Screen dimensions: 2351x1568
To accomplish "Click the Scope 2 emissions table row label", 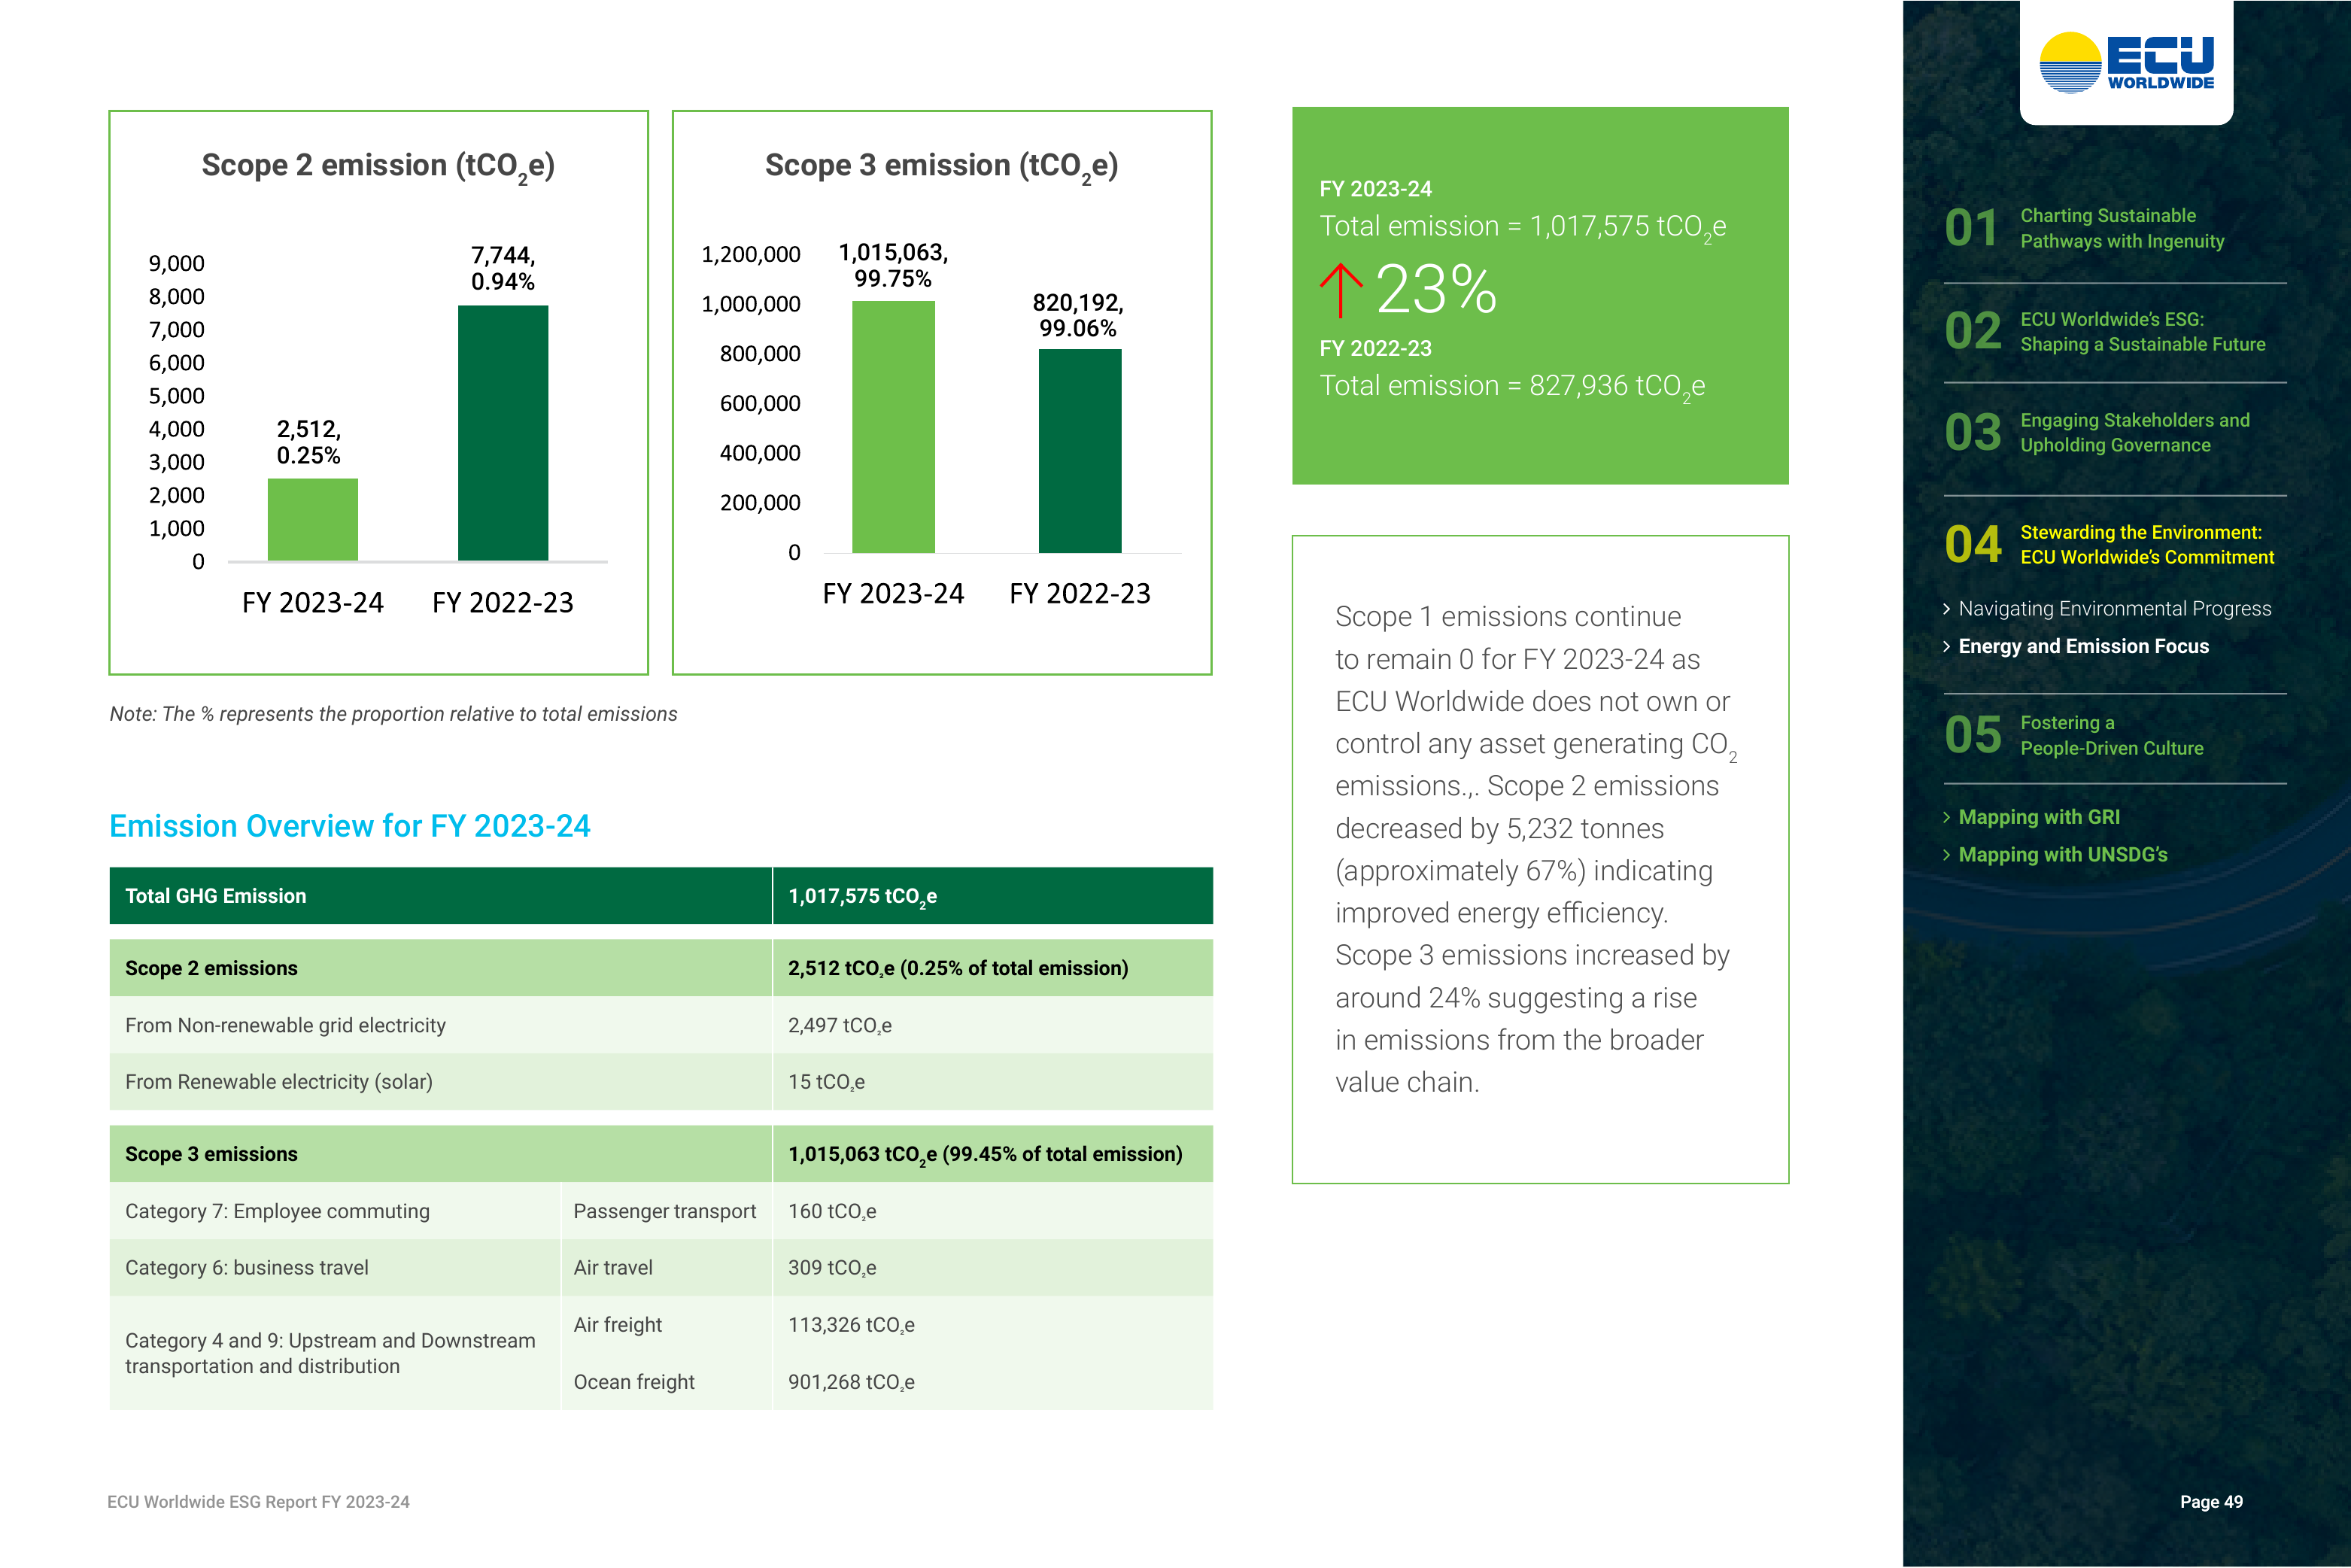I will pos(440,967).
